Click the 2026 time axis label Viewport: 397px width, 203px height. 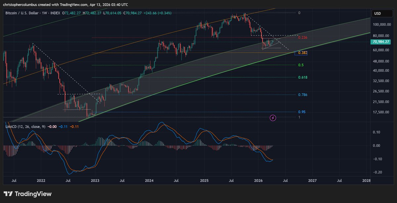tap(258, 181)
